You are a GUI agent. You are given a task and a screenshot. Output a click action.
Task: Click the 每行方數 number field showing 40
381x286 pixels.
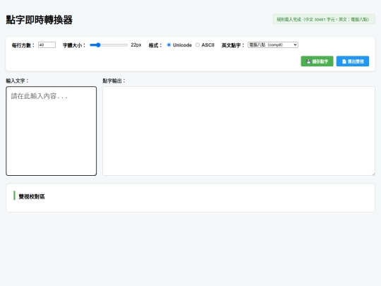tap(47, 45)
